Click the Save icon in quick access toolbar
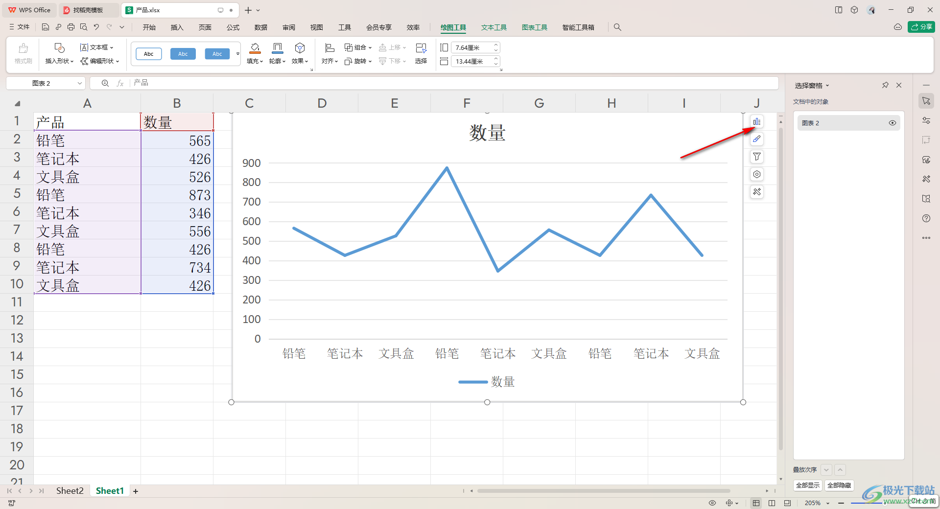 click(46, 27)
